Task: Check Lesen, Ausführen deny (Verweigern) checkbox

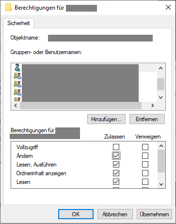Action: (145, 164)
